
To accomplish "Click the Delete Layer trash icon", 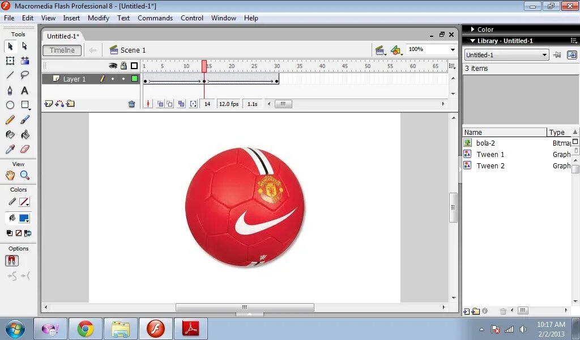I will tap(131, 104).
